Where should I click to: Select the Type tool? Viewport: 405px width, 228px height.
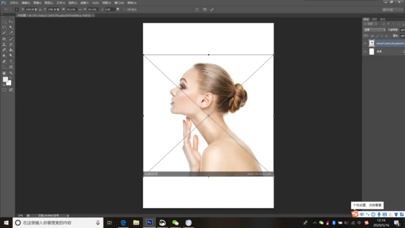coord(11,61)
